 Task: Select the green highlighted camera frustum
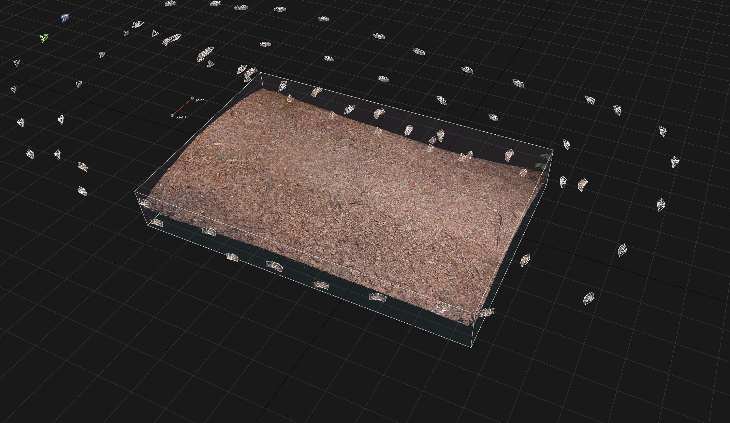[44, 38]
